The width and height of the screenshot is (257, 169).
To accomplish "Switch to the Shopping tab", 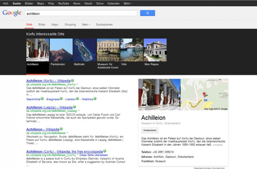I will click(x=70, y=25).
